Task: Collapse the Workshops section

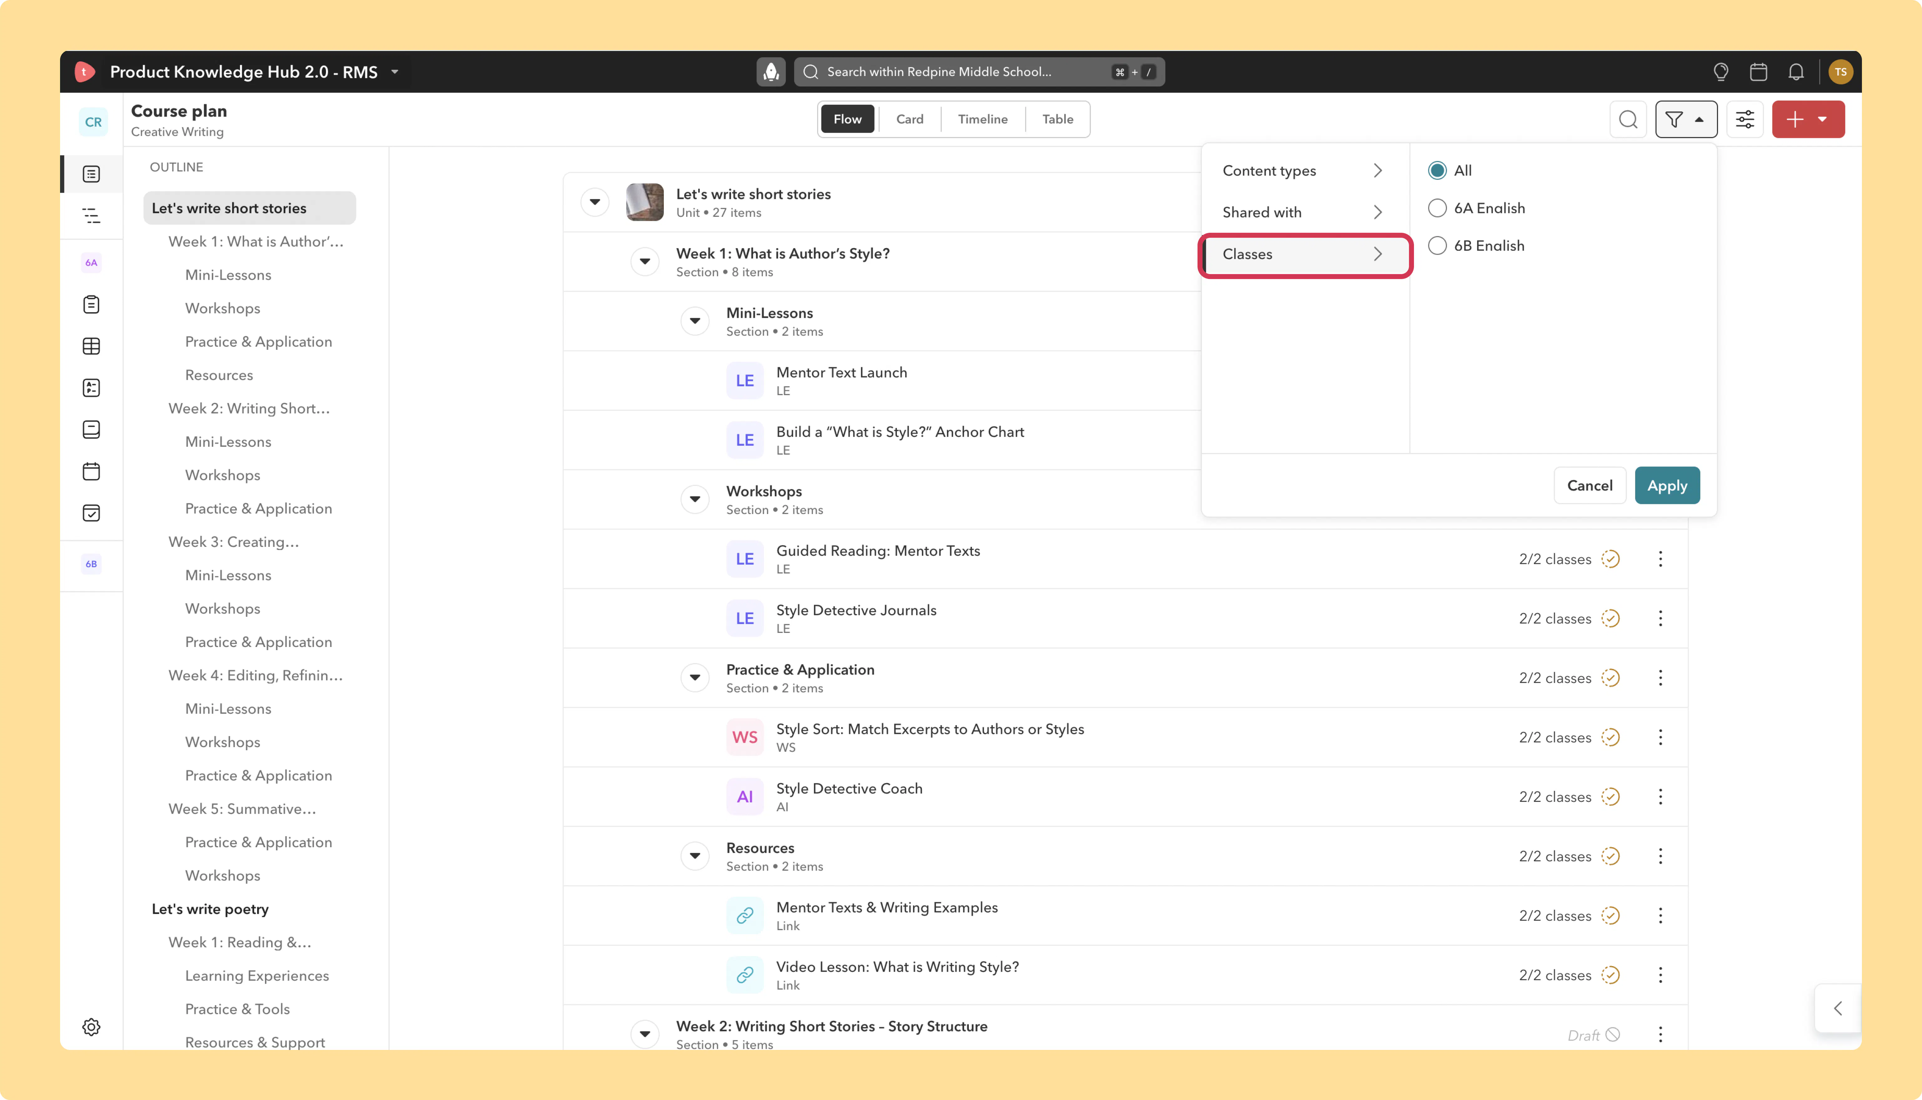Action: pyautogui.click(x=695, y=499)
